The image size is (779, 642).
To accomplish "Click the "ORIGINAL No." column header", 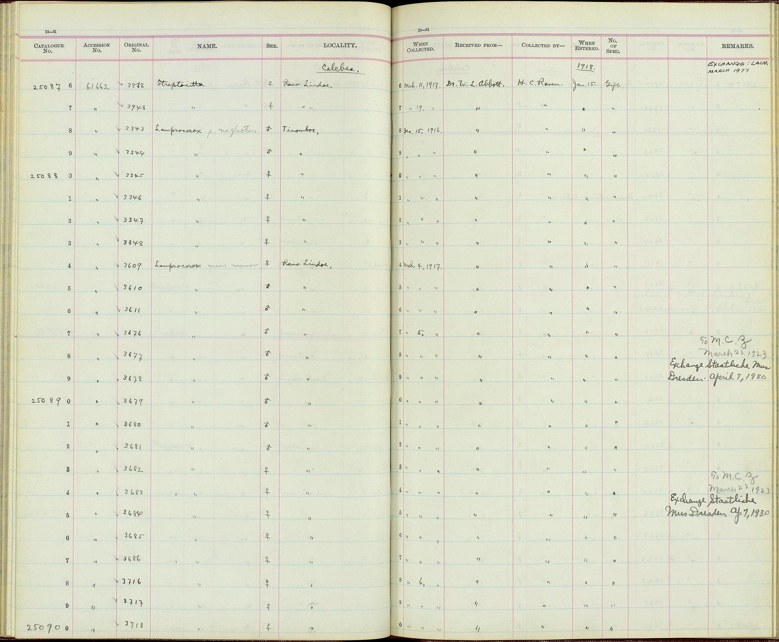I will [136, 47].
